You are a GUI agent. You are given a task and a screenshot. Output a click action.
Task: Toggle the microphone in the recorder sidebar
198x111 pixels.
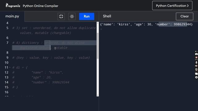click(x=196, y=62)
